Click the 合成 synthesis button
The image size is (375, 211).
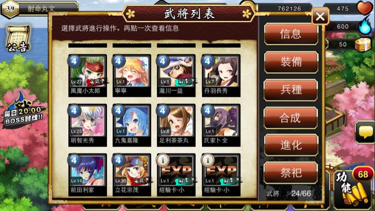[x=290, y=117]
